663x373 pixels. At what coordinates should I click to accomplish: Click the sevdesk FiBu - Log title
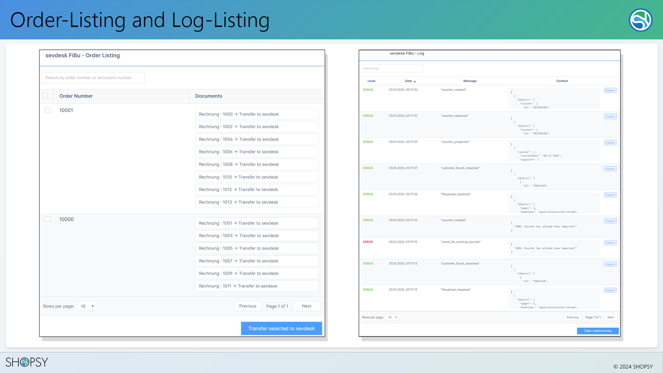(x=407, y=53)
